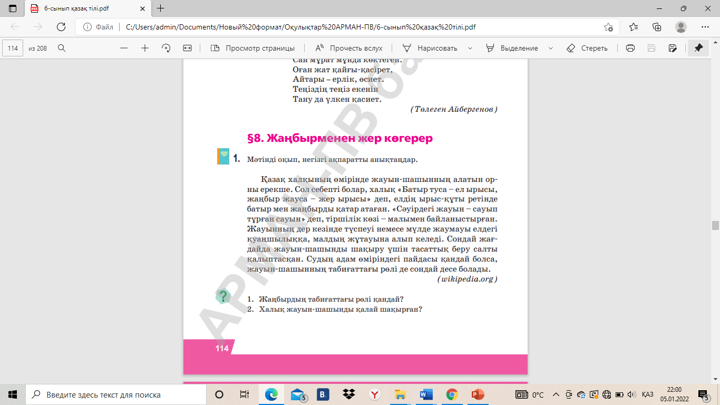Rotate the PDF page
Image resolution: width=720 pixels, height=405 pixels.
[166, 48]
